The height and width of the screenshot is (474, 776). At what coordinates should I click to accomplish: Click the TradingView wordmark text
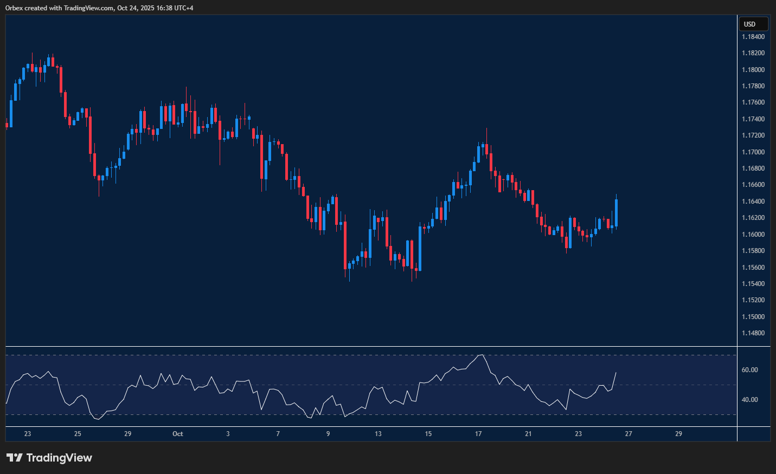59,458
